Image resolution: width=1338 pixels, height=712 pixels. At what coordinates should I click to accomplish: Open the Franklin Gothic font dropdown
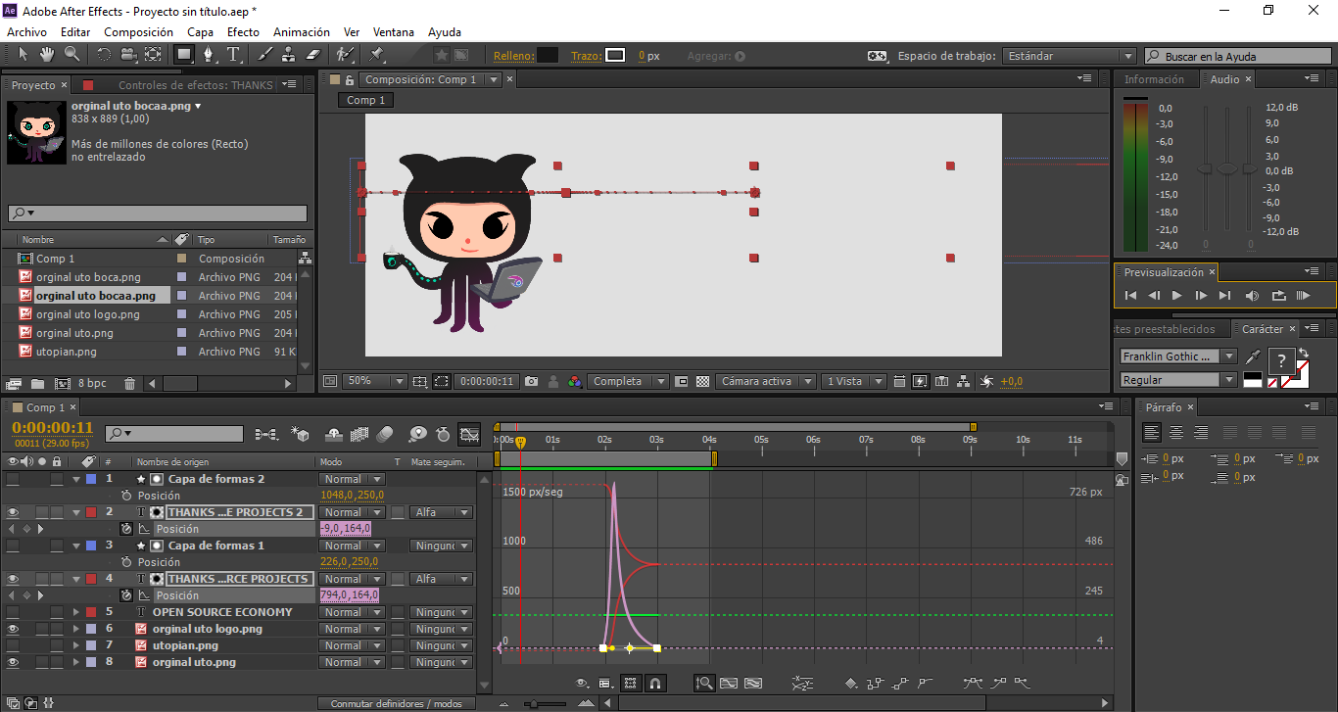pyautogui.click(x=1179, y=356)
